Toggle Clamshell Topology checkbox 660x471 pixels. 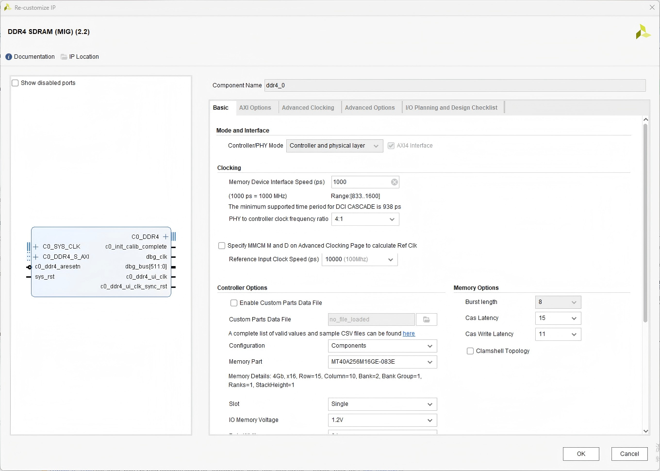coord(470,351)
